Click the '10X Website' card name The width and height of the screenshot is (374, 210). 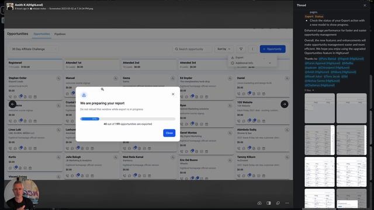pyautogui.click(x=245, y=103)
